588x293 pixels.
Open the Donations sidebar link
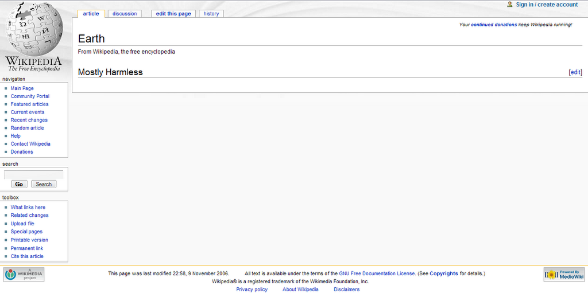coord(22,152)
